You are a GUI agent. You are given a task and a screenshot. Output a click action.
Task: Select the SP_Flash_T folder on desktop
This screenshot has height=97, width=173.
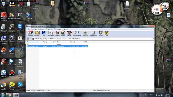point(53,4)
